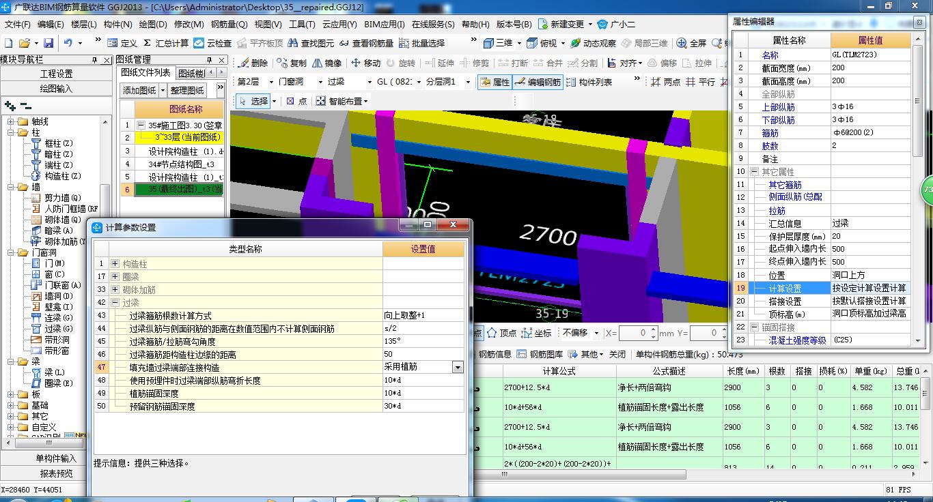Click the 点 point draw tool
This screenshot has width=933, height=502.
(x=296, y=101)
